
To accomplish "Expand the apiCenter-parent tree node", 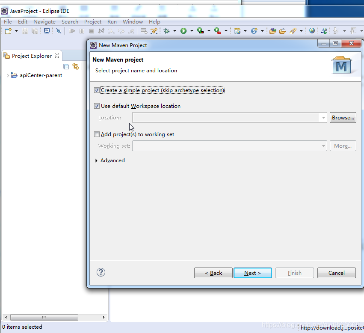I will coord(8,75).
